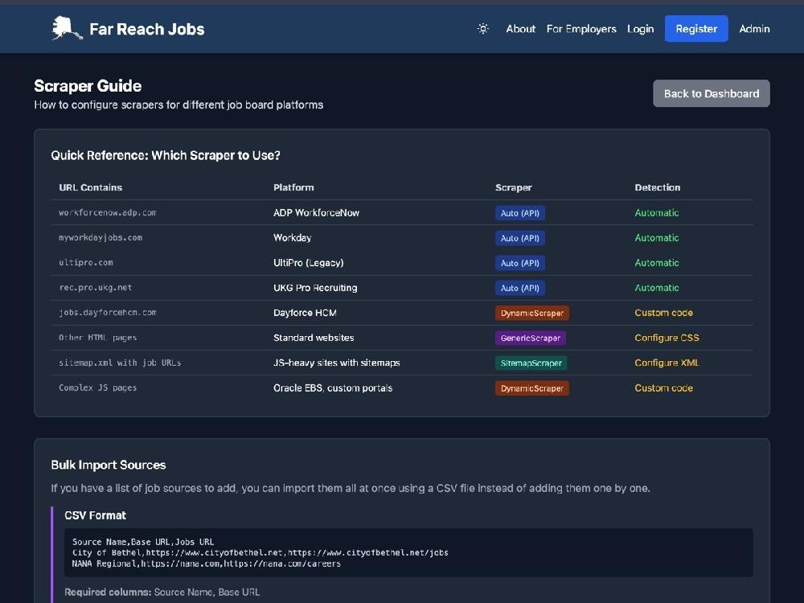
Task: Click myworkdayjobs.com URL cell
Action: coord(100,238)
